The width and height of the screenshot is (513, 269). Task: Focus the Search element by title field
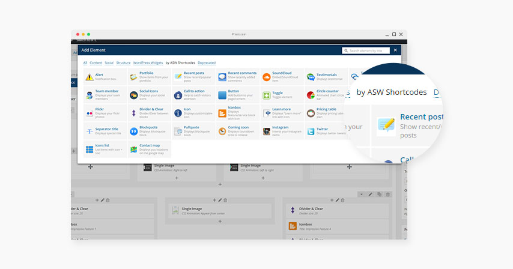366,50
